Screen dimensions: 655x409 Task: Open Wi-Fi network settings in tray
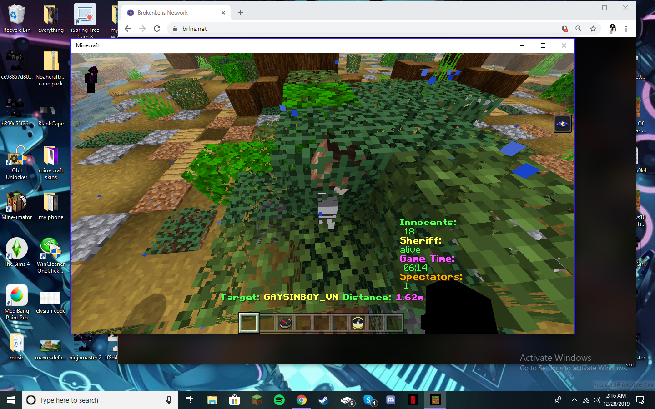tap(586, 400)
